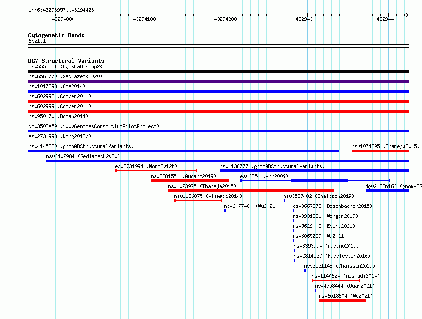Click the nsv6077480 (Wu2021) label
This screenshot has width=422, height=319.
pos(251,206)
